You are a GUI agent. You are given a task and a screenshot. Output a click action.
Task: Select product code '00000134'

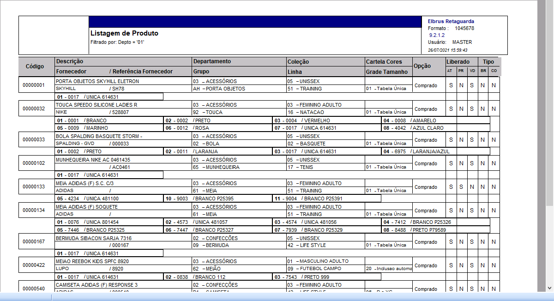(34, 211)
